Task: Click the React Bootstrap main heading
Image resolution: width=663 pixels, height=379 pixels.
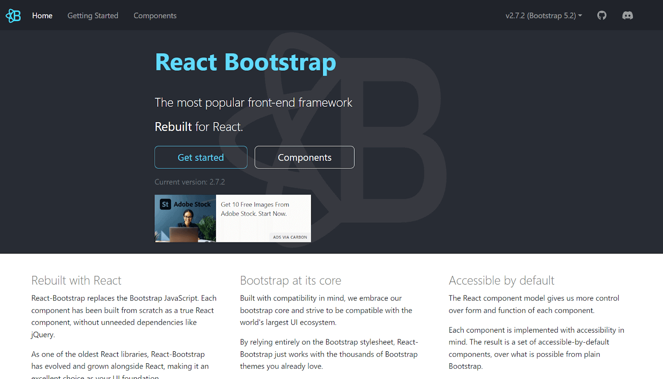Action: point(245,62)
